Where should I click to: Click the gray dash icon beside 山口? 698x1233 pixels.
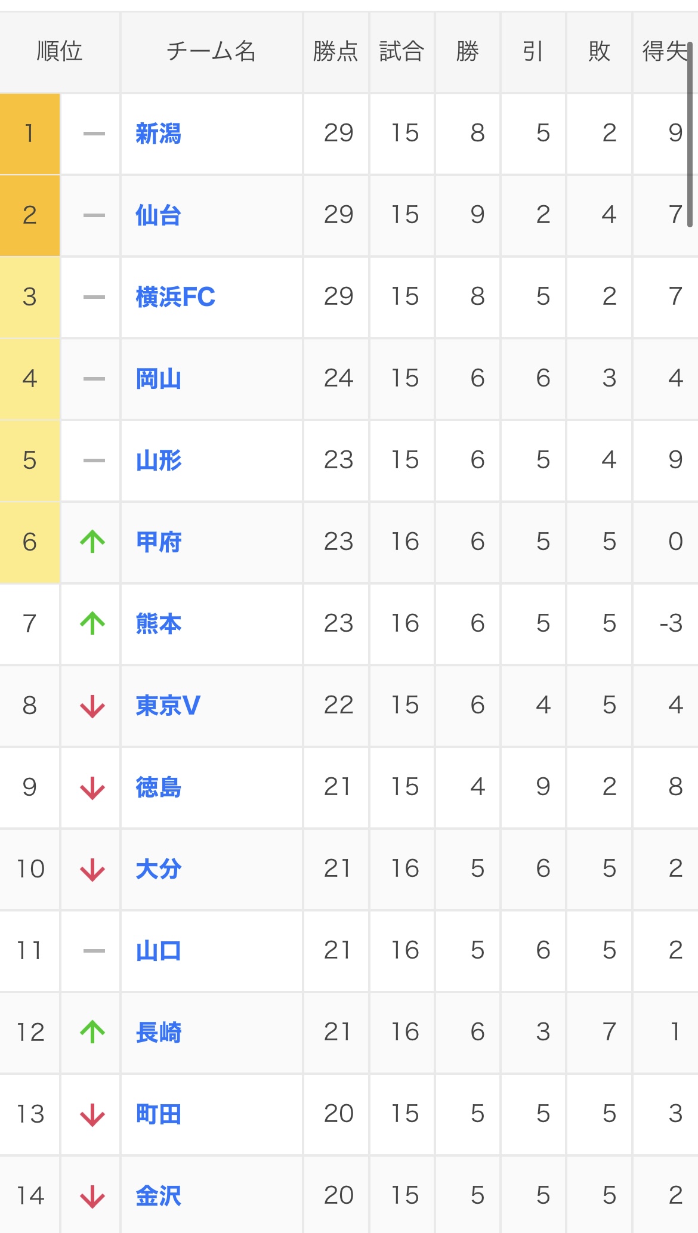pos(94,951)
